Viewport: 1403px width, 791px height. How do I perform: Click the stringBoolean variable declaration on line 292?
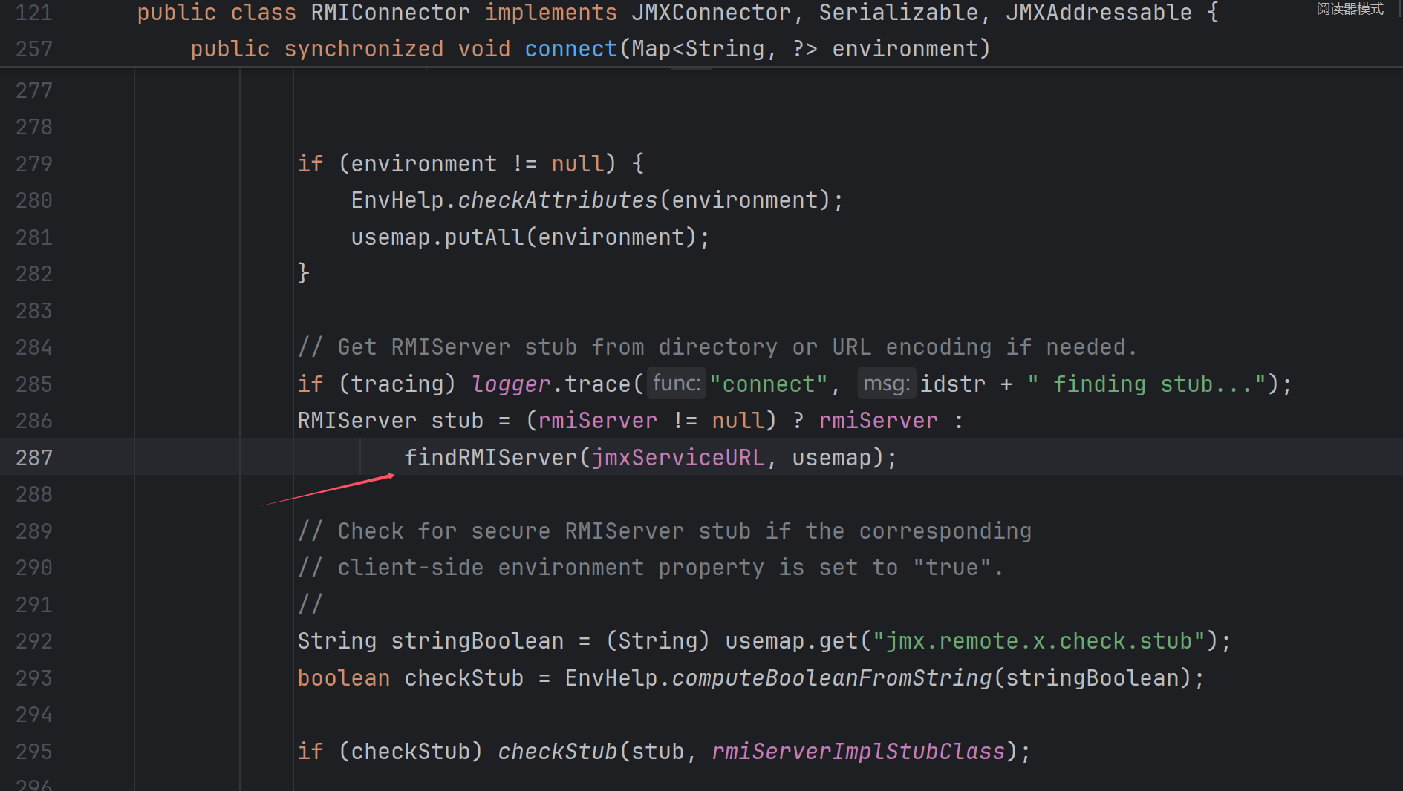477,641
